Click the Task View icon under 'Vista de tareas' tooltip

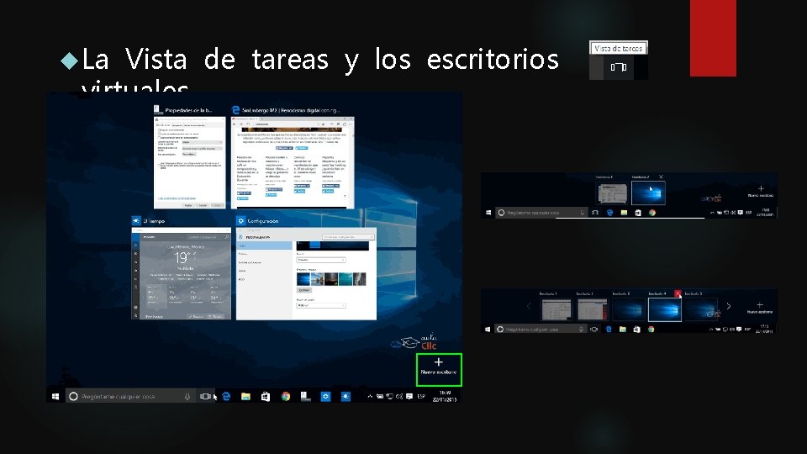pos(618,67)
